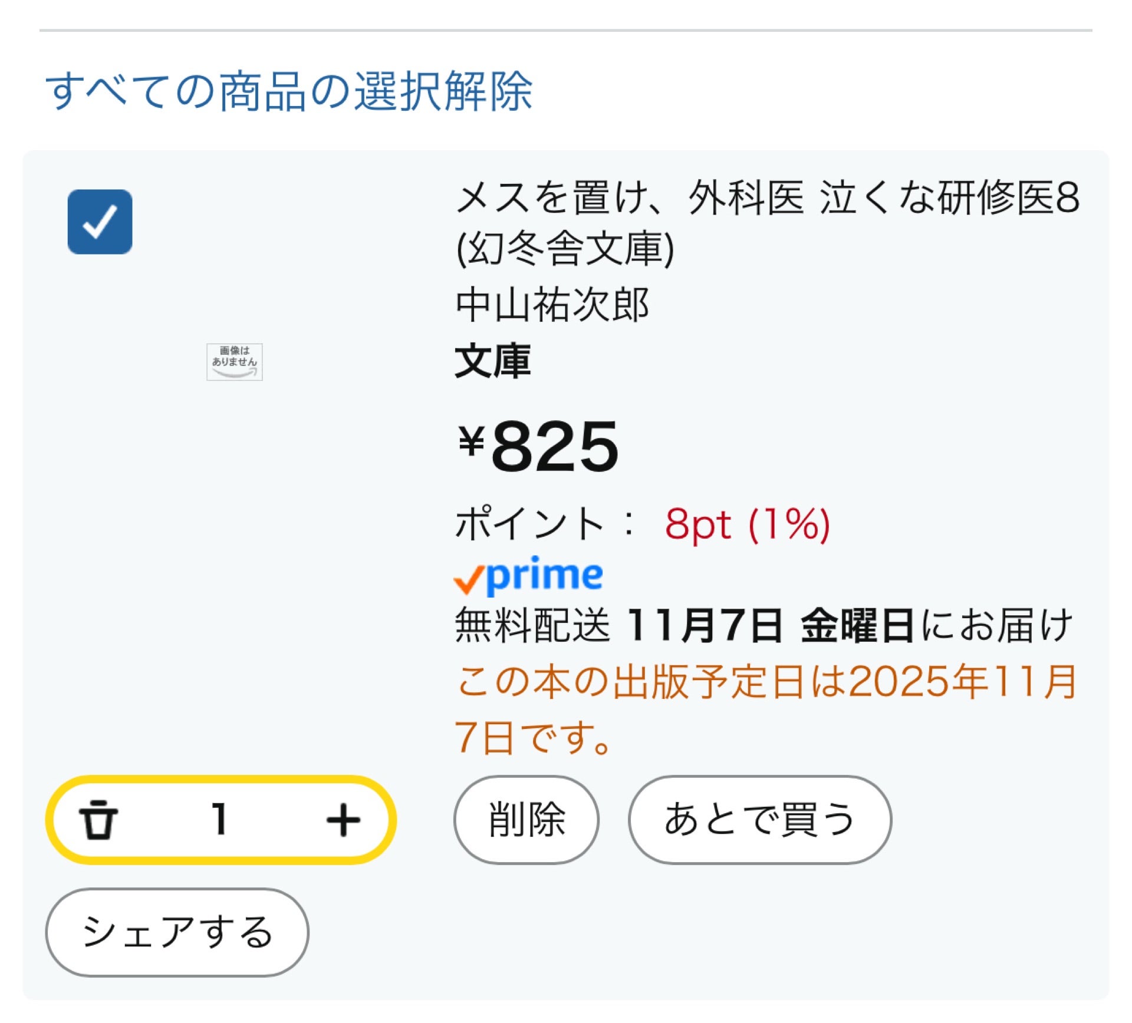
Task: Click the red 8pt (1%) points value
Action: pos(747,523)
